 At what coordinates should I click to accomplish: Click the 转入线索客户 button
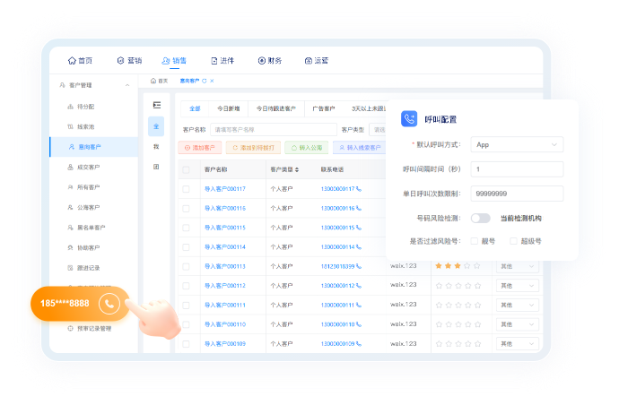pos(360,148)
